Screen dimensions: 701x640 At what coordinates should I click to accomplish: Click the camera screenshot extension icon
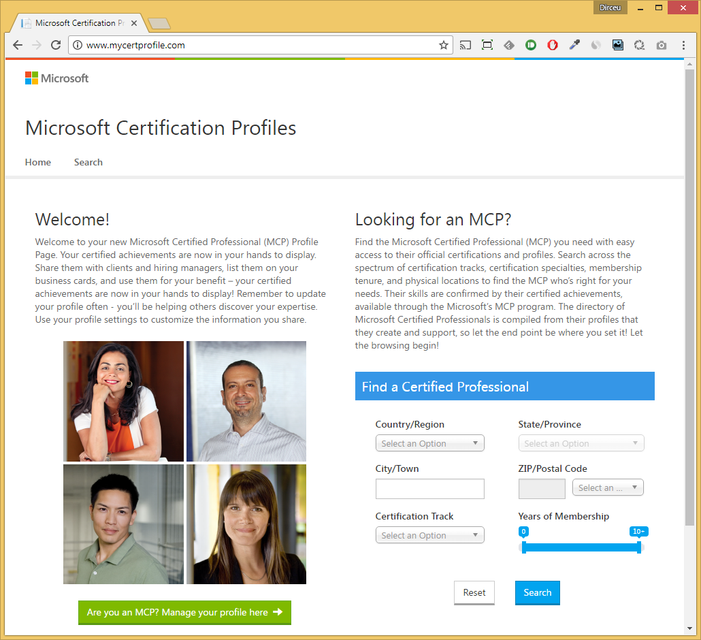(661, 45)
